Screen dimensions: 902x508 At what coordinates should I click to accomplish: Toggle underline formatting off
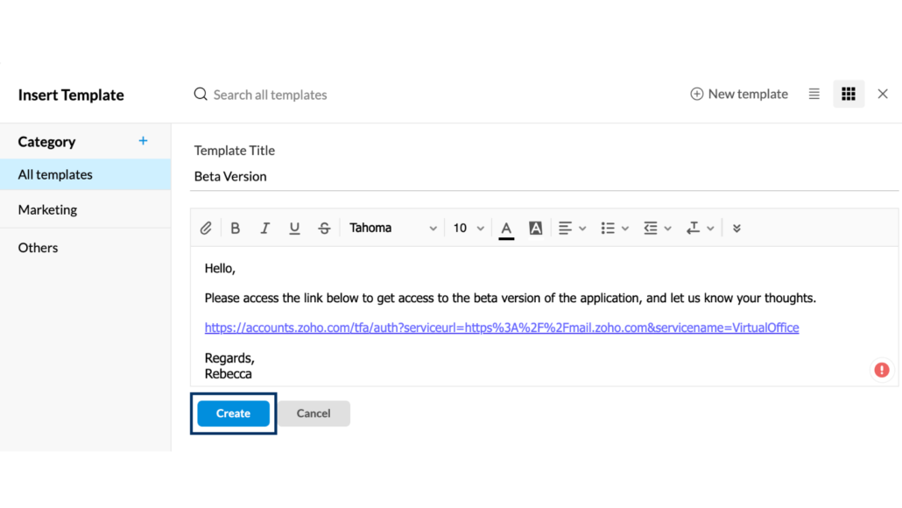click(x=295, y=228)
